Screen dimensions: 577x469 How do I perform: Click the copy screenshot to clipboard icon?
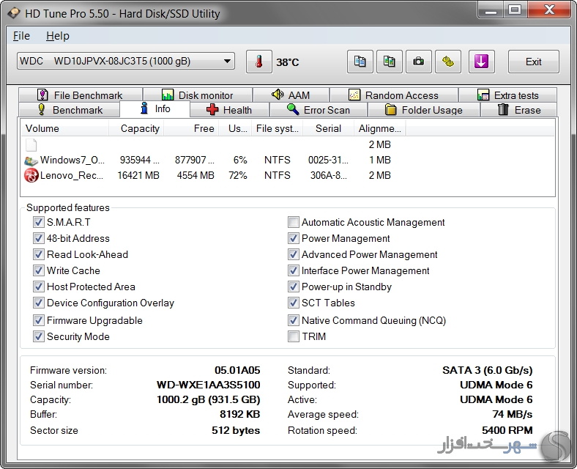pos(390,62)
